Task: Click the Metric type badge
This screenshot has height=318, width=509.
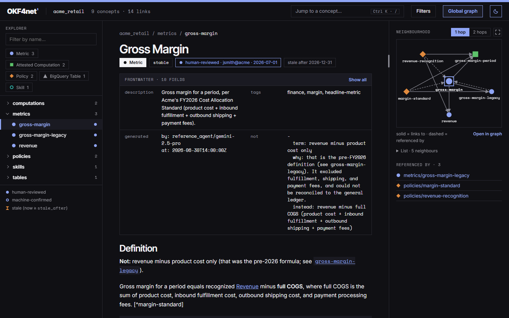Action: [133, 63]
